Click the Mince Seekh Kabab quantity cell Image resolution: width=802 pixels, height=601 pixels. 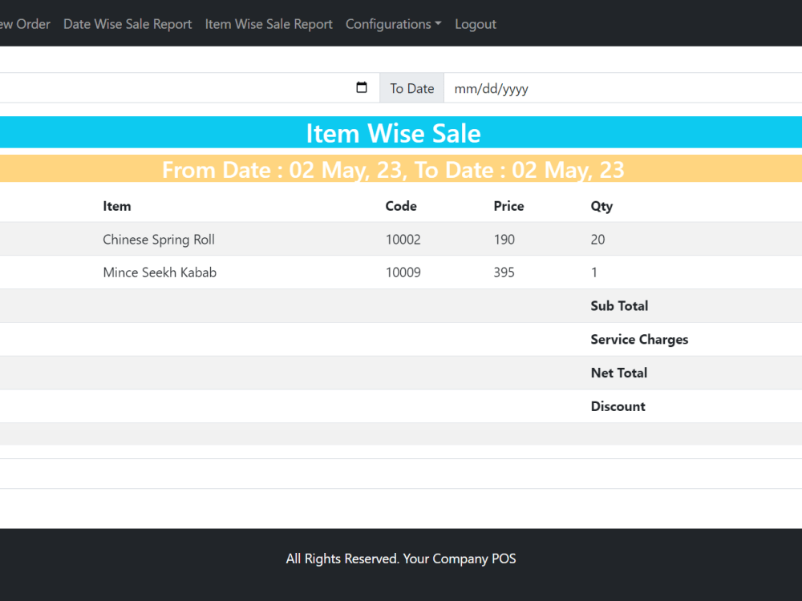(x=593, y=272)
